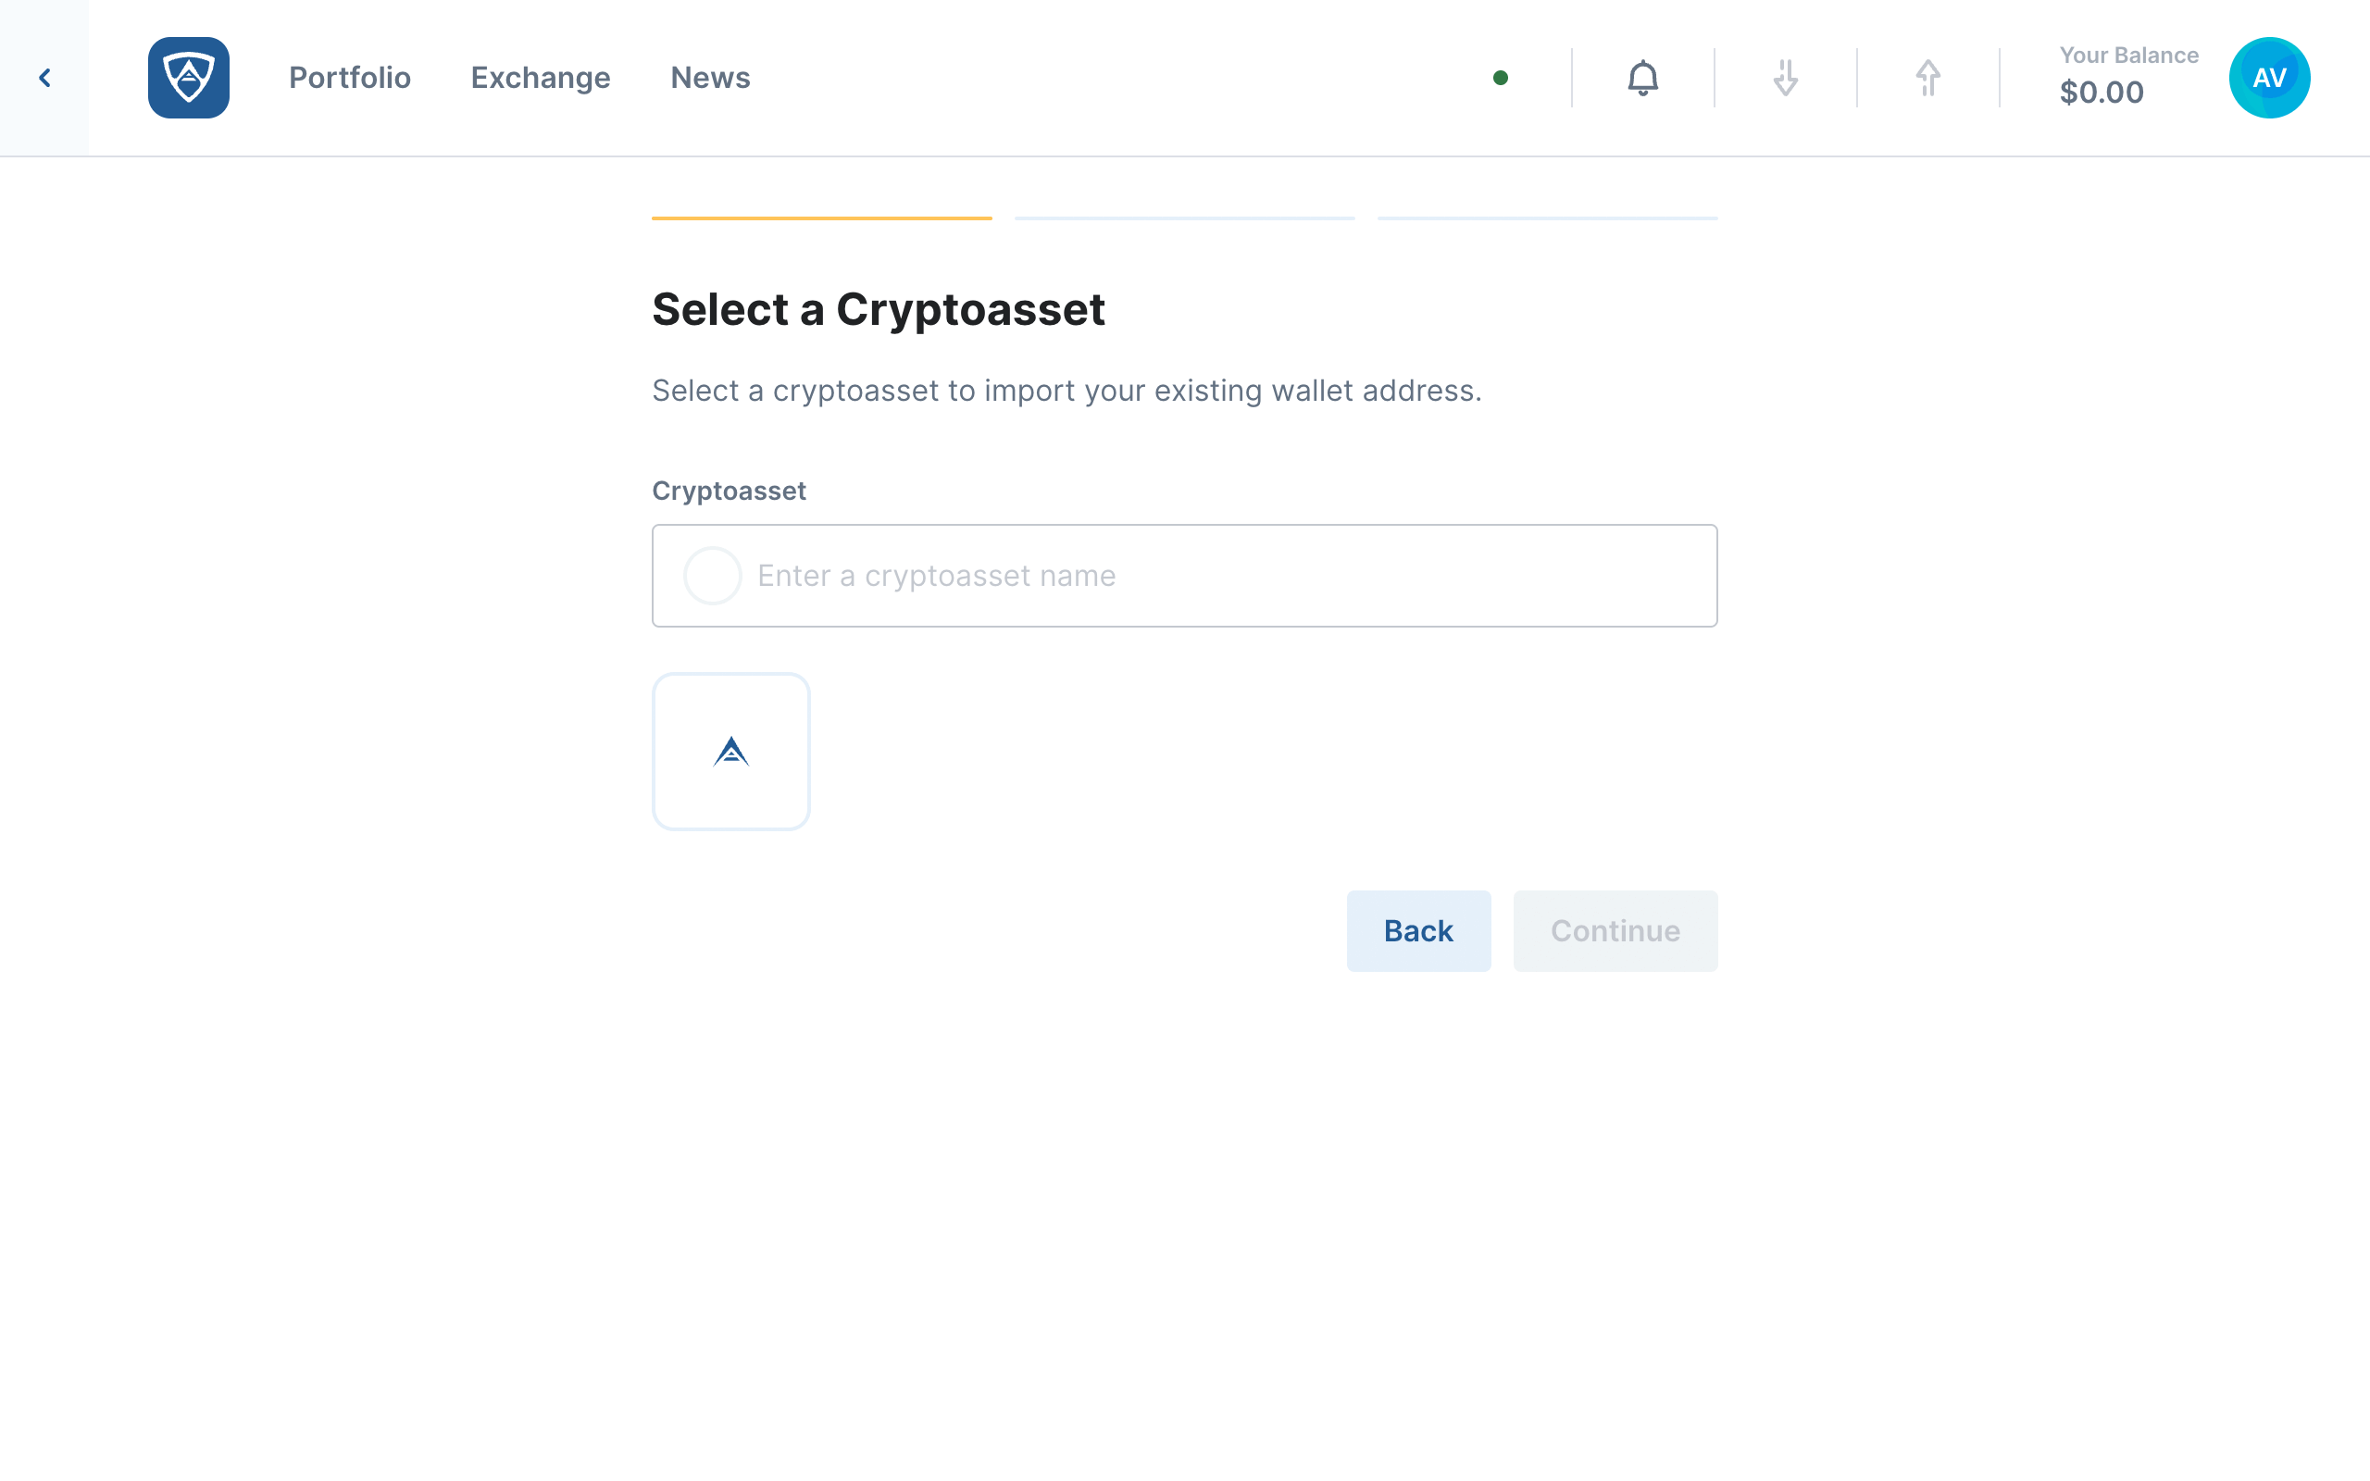The width and height of the screenshot is (2370, 1481).
Task: Click the green network status dot
Action: click(x=1500, y=78)
